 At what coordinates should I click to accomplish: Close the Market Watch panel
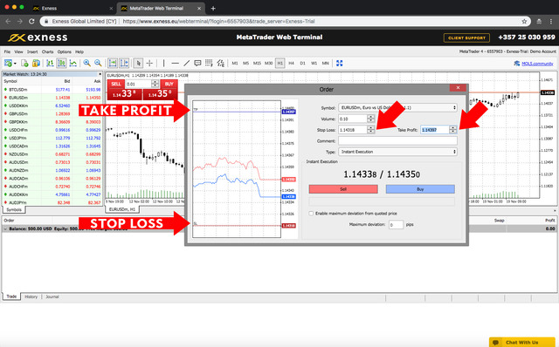point(100,74)
